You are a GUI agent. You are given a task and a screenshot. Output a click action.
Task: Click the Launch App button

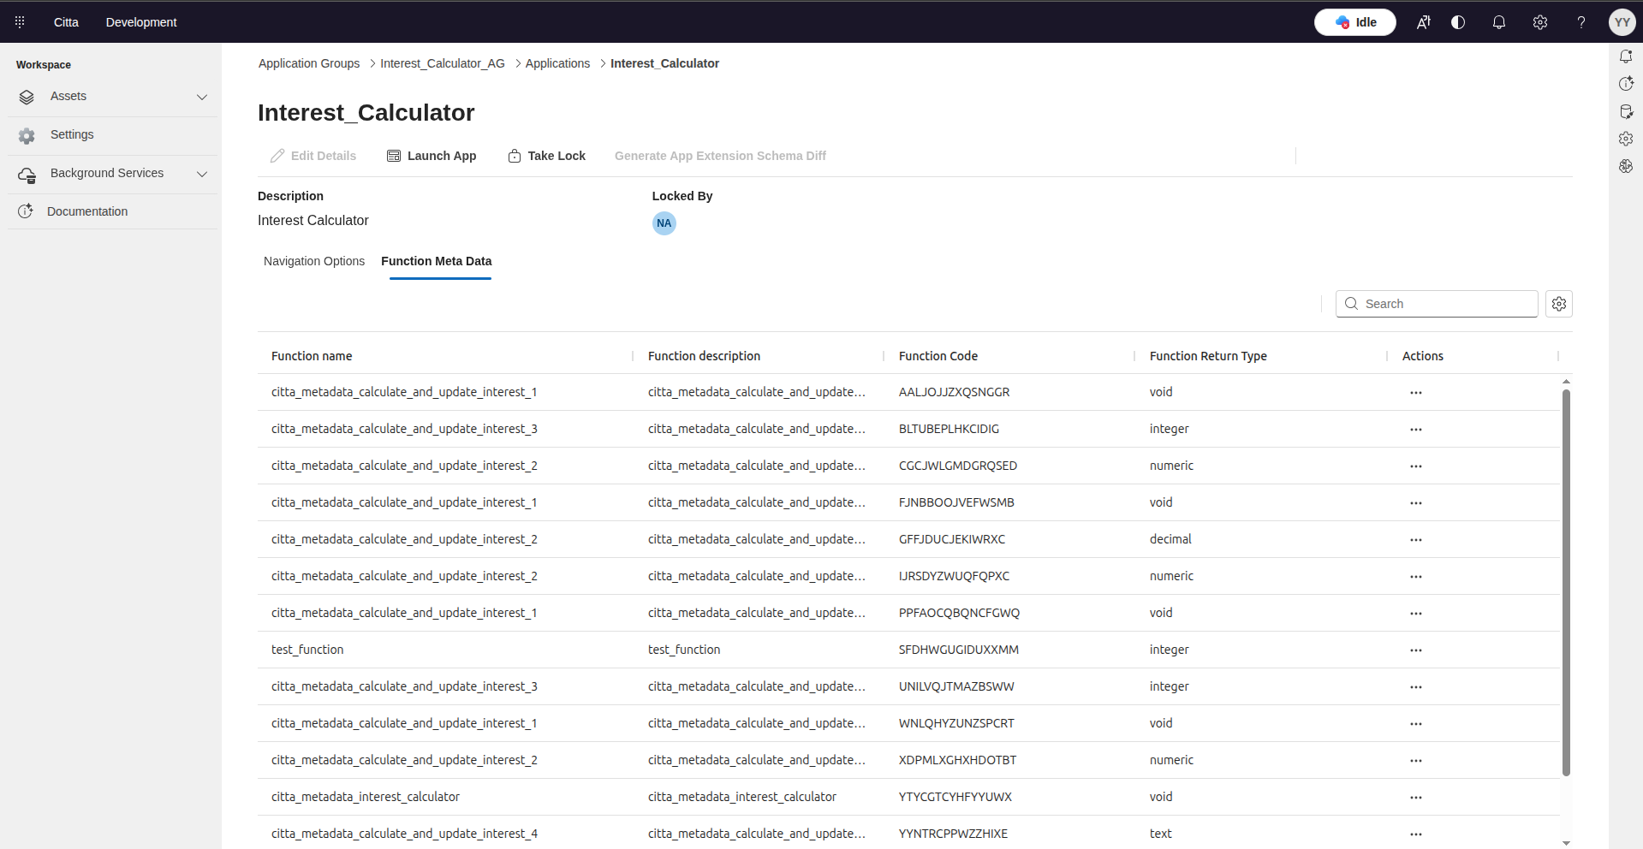432,156
